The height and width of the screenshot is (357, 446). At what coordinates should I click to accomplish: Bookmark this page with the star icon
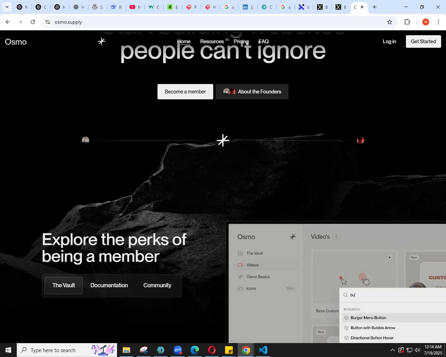[x=390, y=22]
